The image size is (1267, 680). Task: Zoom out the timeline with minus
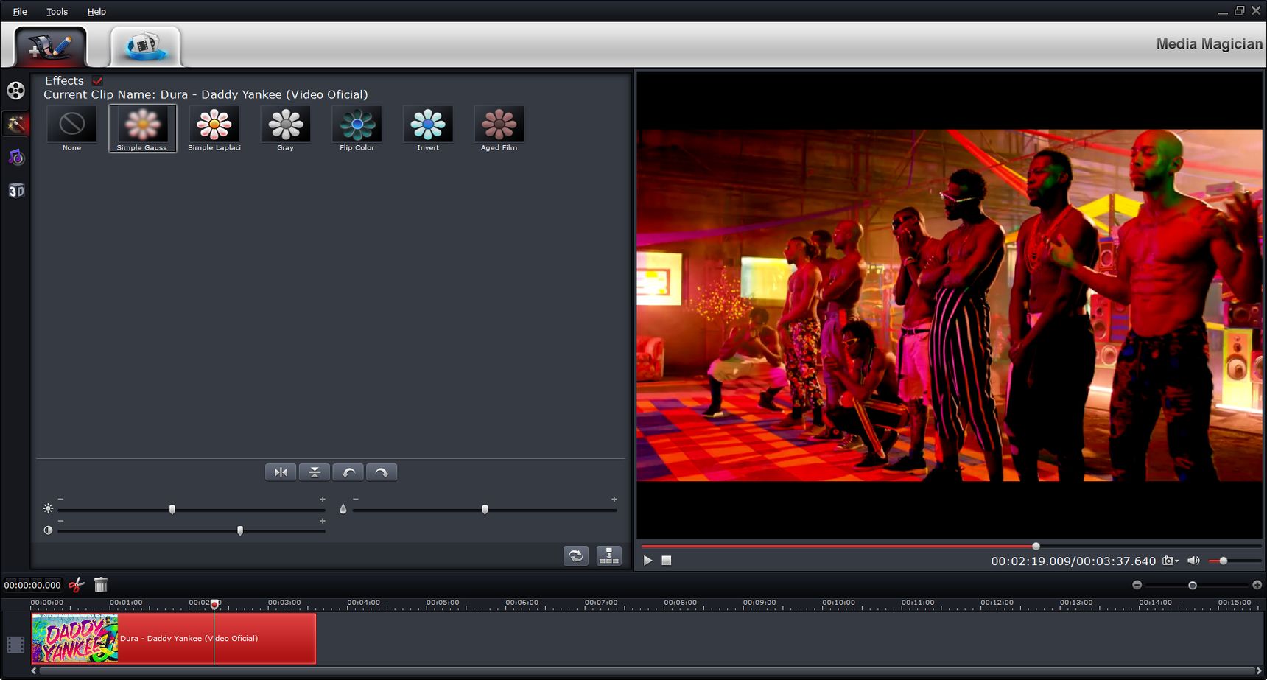click(x=1137, y=585)
